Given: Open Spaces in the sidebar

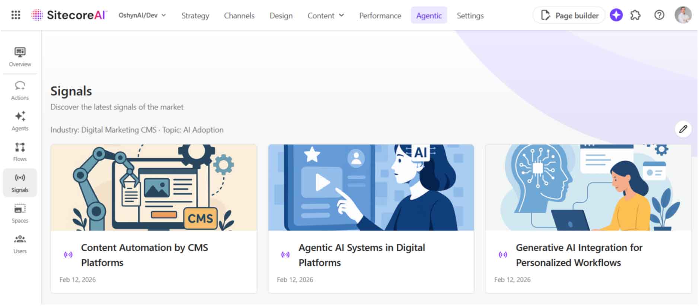Looking at the screenshot, I should point(20,213).
